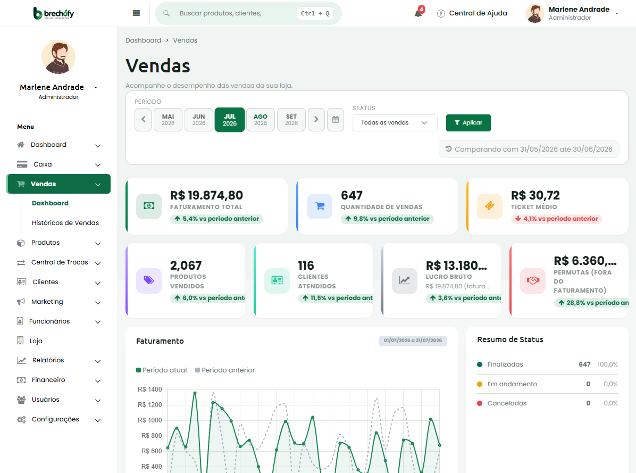Expand the Caixa menu chevron
Image resolution: width=636 pixels, height=473 pixels.
tap(98, 165)
